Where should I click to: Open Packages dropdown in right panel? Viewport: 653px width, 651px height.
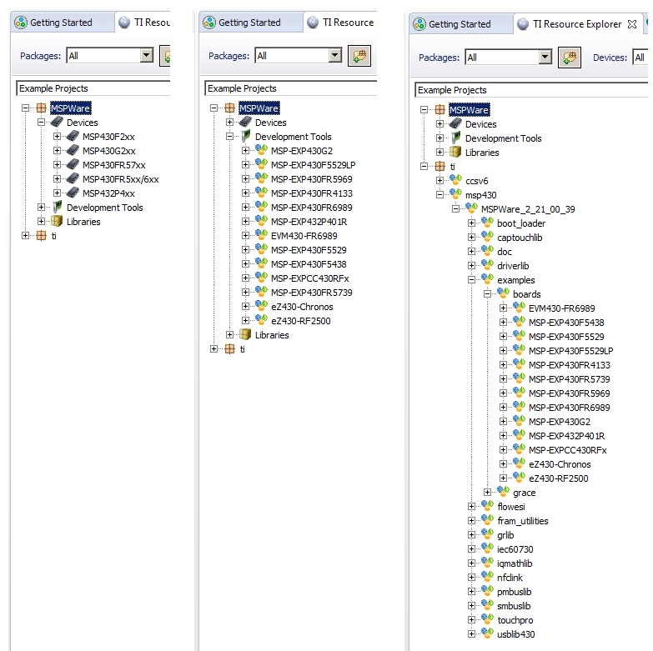545,57
